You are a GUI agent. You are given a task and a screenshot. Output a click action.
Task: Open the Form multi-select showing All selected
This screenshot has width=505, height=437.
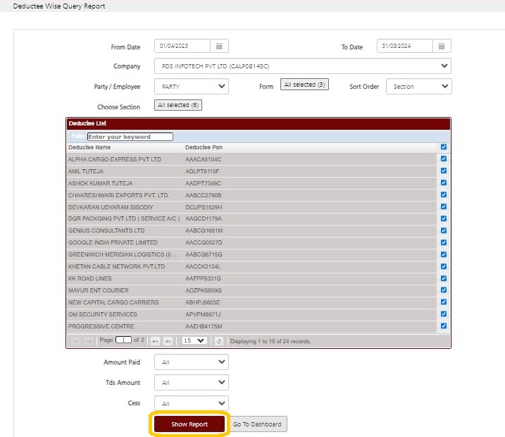point(304,85)
